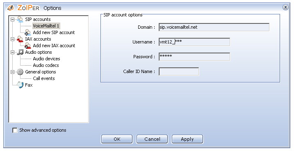The width and height of the screenshot is (294, 151).
Task: Click the Fax phone icon
Action: click(x=20, y=85)
